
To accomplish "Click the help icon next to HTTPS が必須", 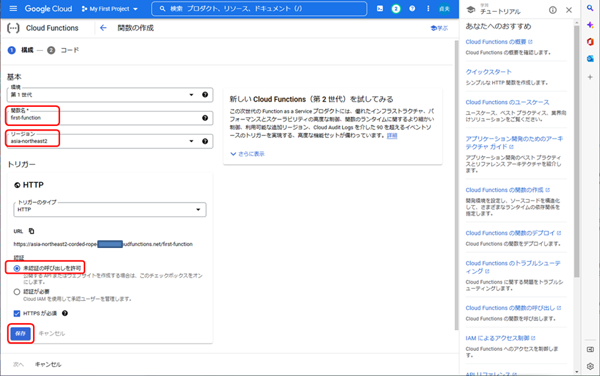I will click(x=65, y=313).
